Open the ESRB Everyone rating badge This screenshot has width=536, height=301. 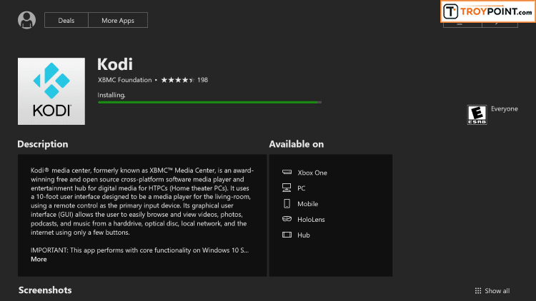click(x=477, y=115)
